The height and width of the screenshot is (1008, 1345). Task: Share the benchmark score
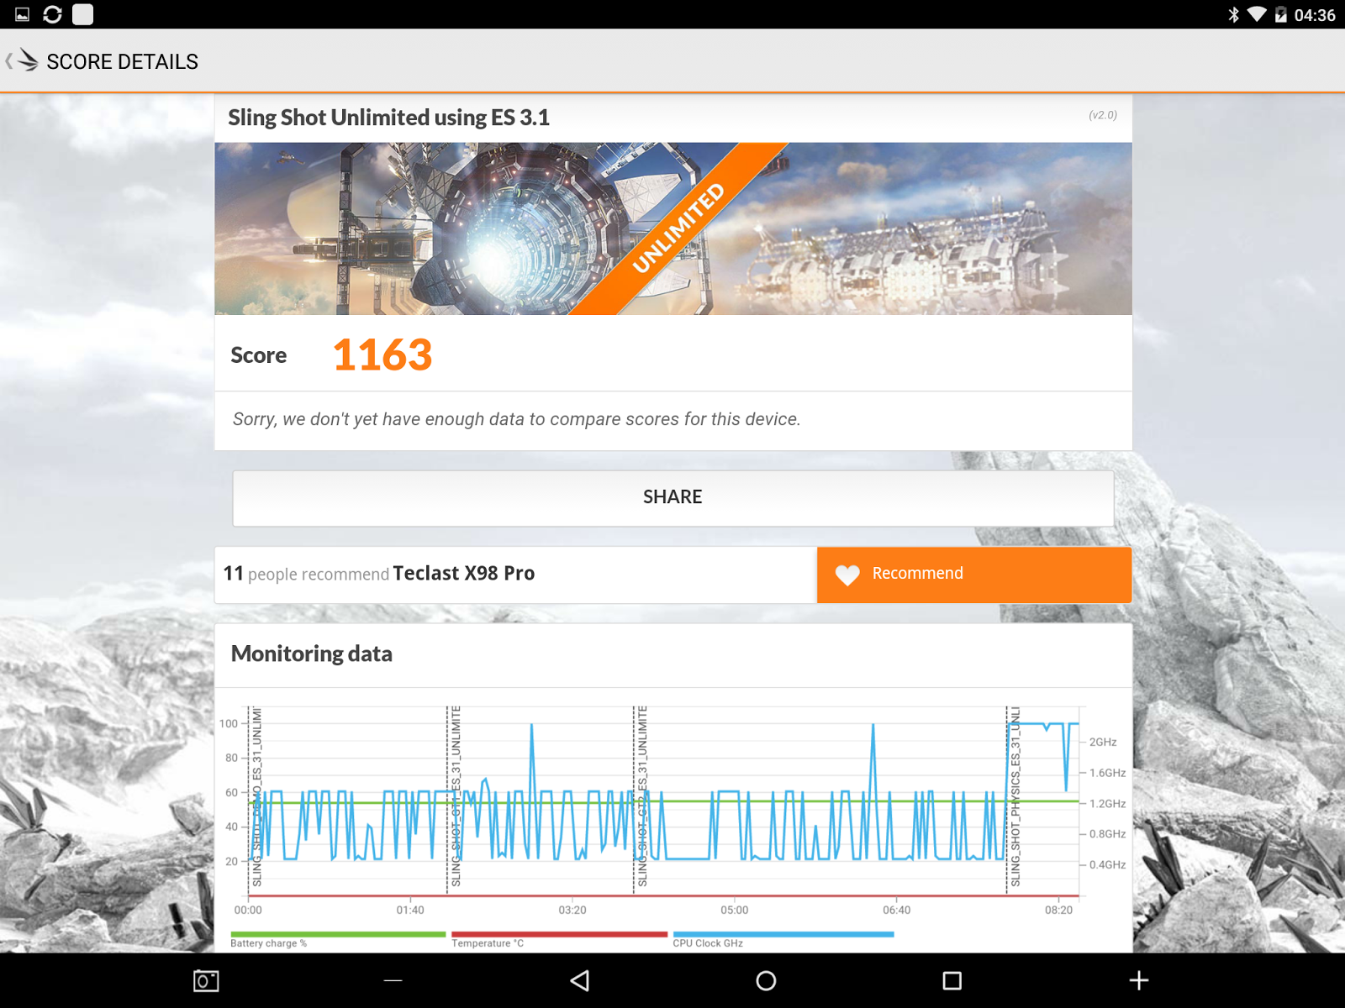673,498
